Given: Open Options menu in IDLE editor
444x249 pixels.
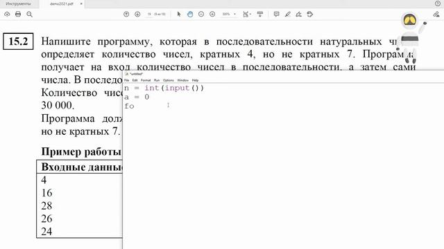Looking at the screenshot, I should click(x=168, y=80).
